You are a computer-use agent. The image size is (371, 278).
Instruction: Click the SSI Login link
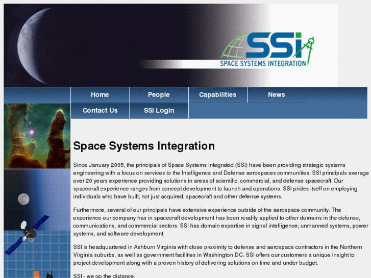(159, 111)
